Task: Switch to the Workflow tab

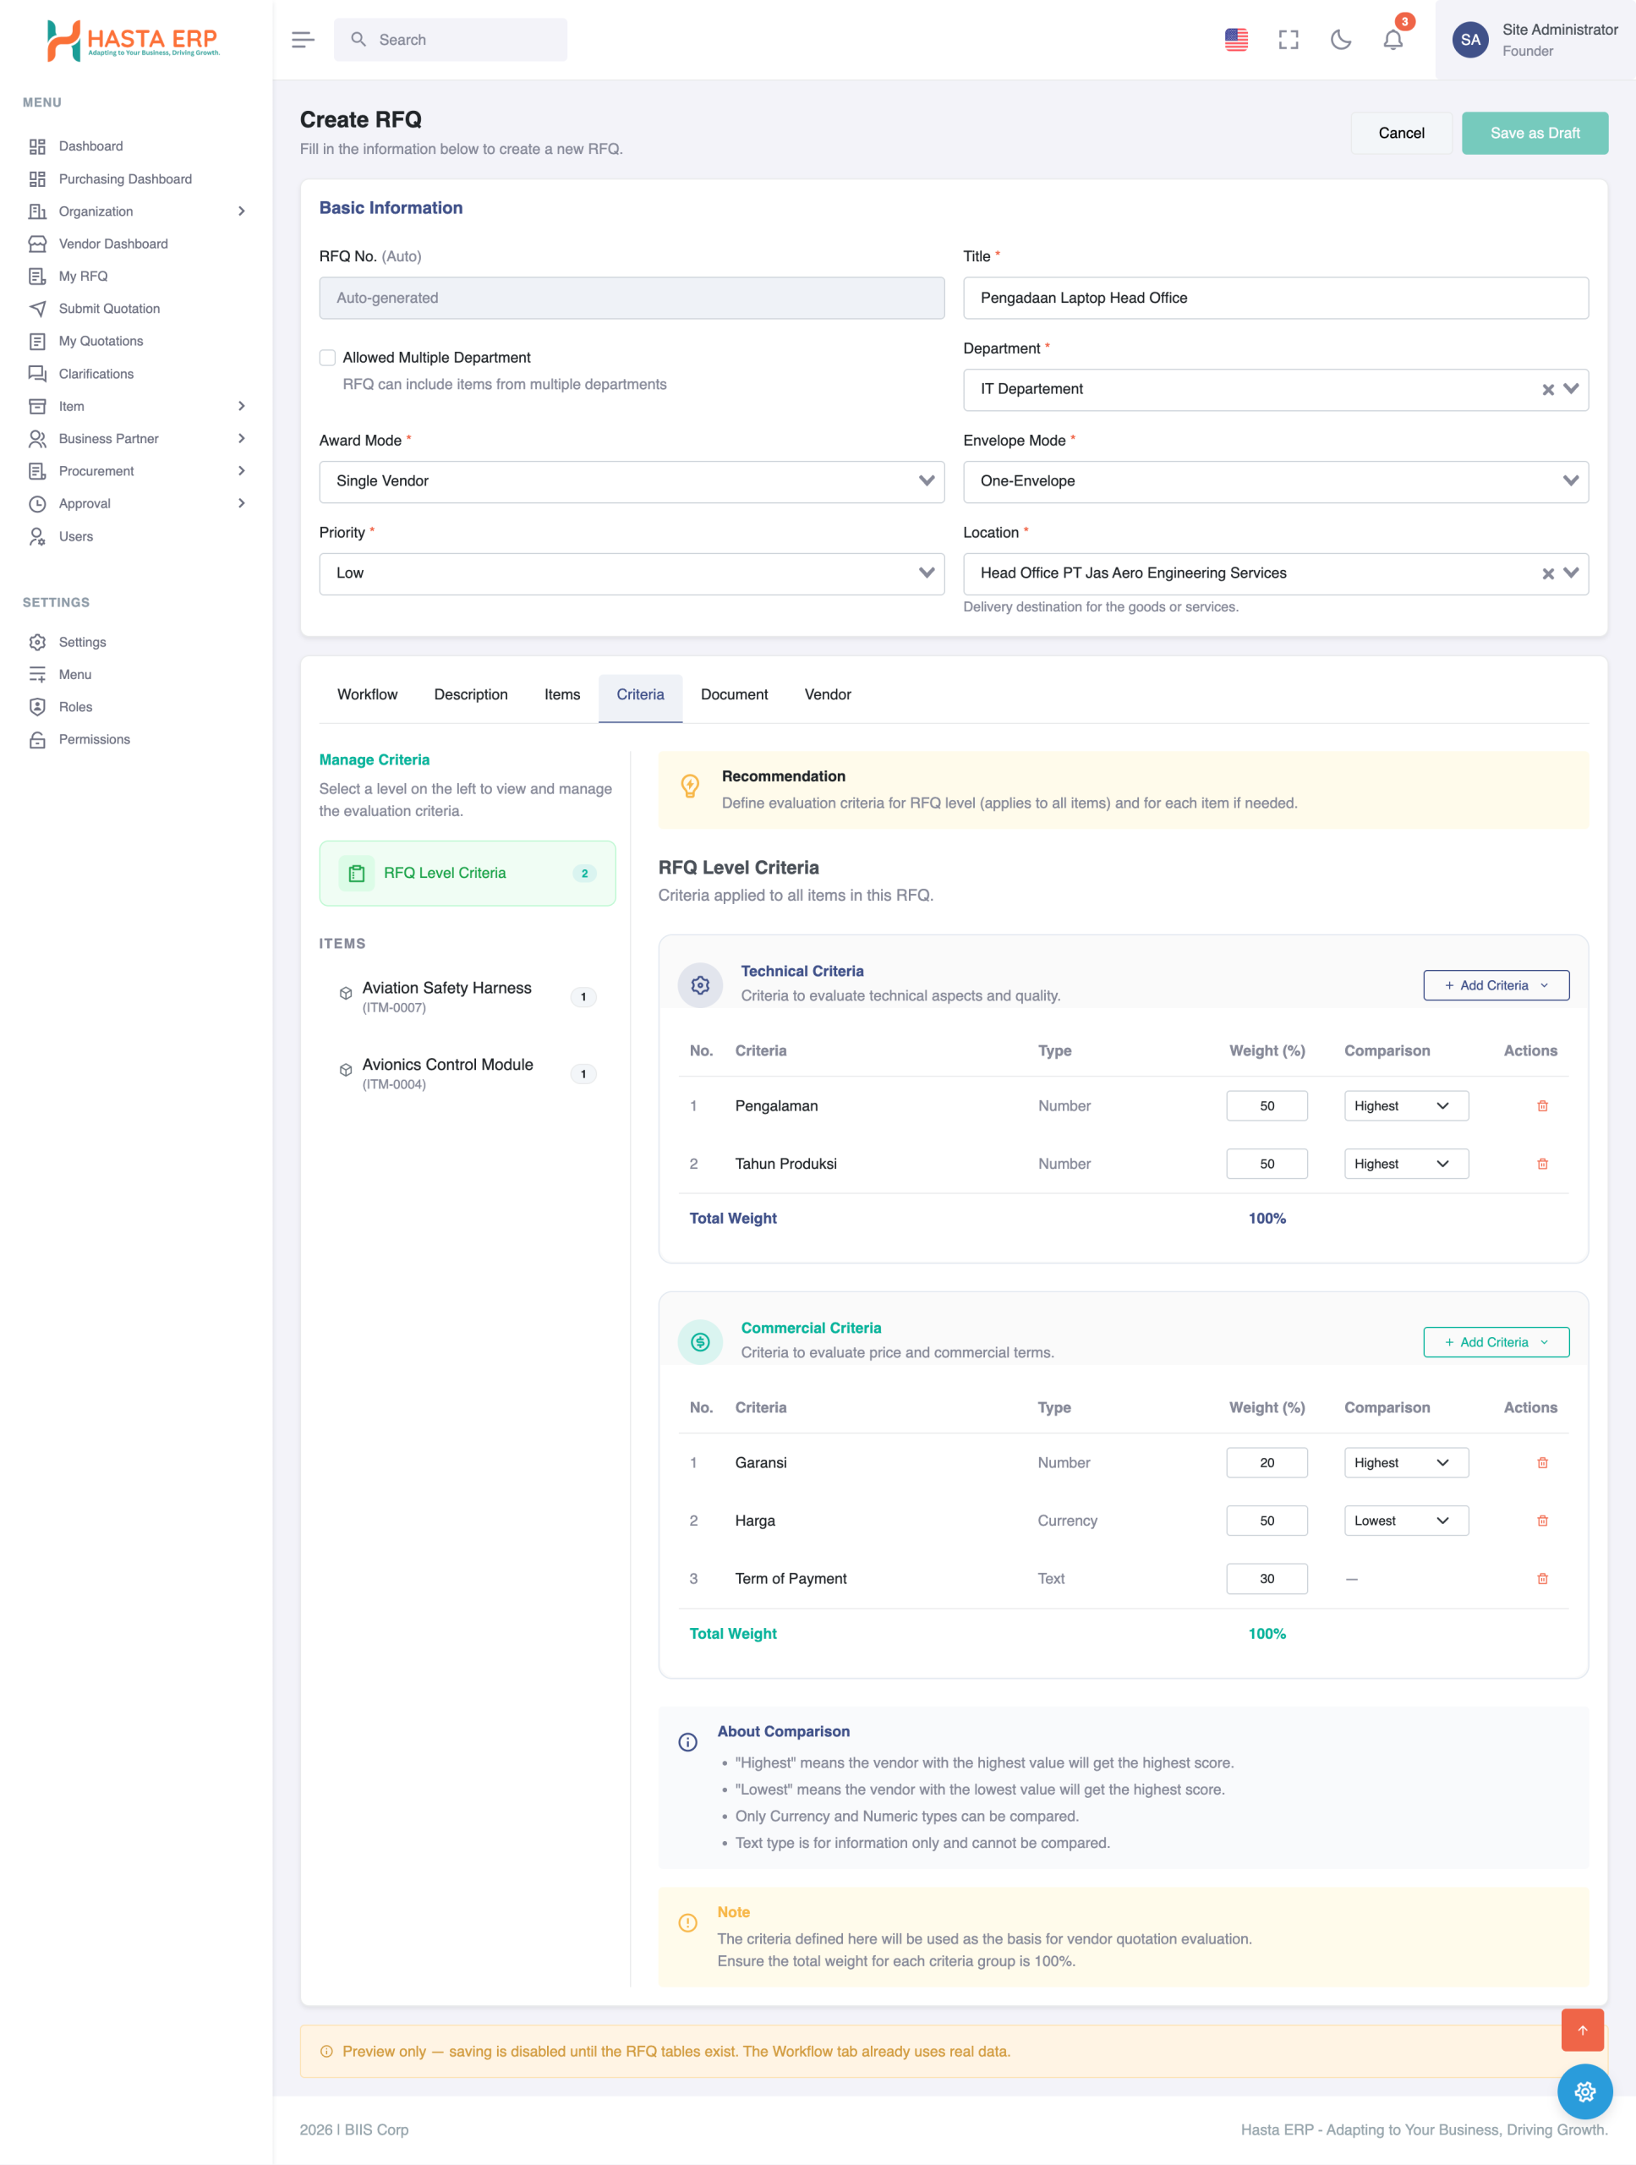Action: pyautogui.click(x=367, y=695)
